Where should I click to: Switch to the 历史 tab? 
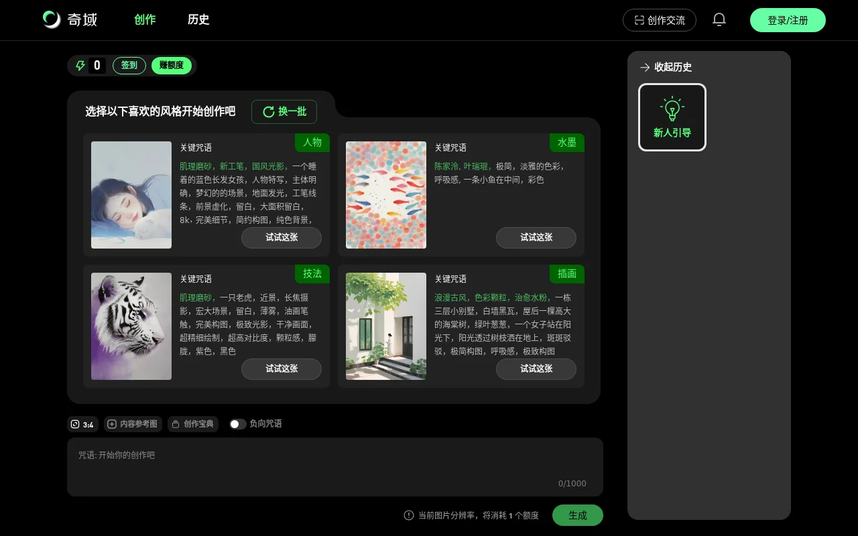[198, 20]
